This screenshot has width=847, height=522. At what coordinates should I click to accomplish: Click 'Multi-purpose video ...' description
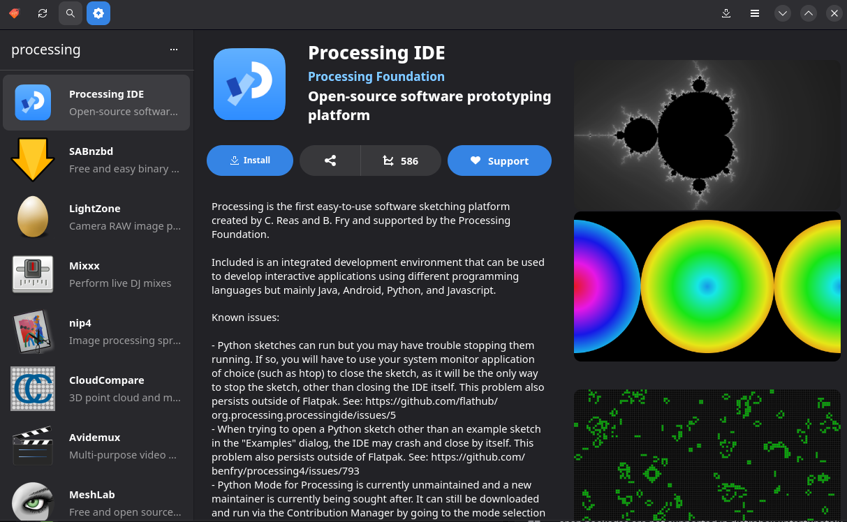[122, 455]
